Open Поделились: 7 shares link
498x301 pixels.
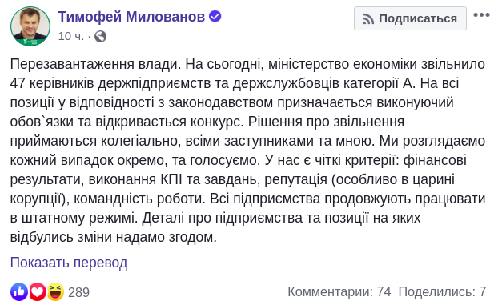pyautogui.click(x=443, y=291)
